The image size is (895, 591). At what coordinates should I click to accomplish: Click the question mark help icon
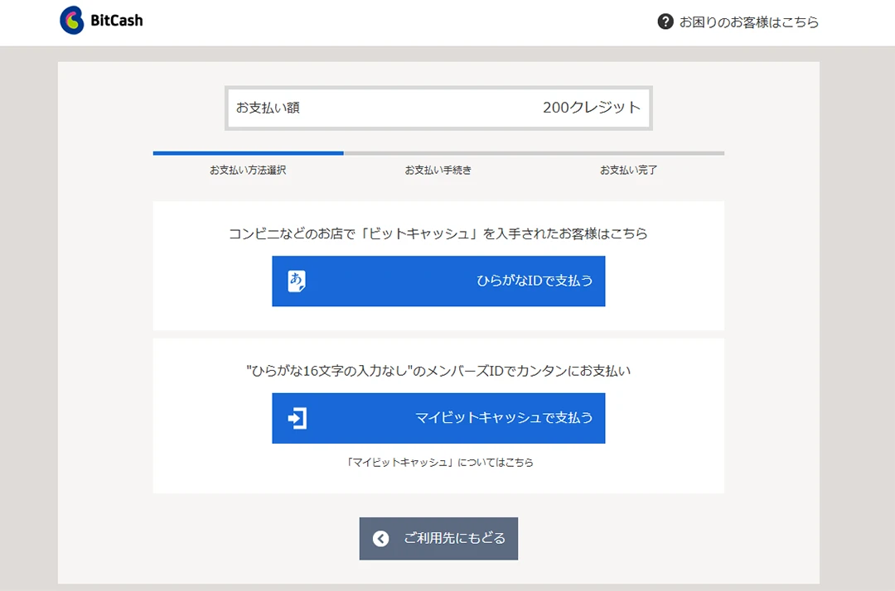[665, 22]
